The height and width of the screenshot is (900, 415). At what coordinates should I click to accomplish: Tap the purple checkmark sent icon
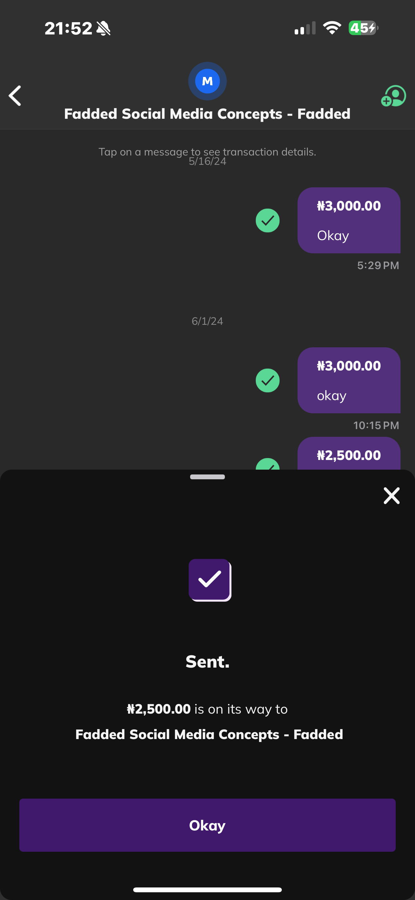[210, 580]
